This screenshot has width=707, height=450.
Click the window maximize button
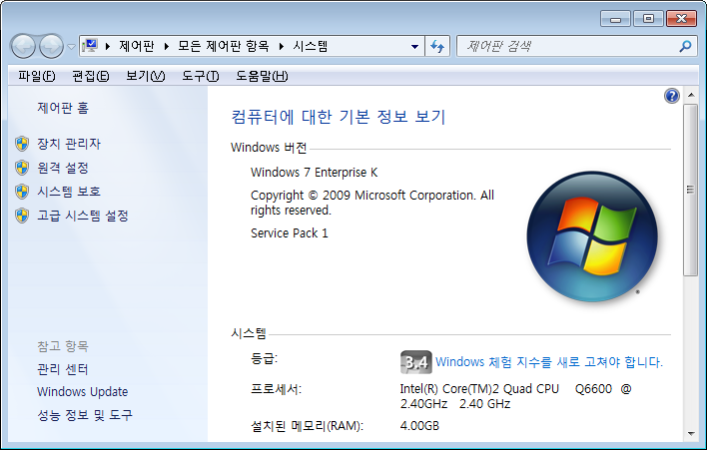pos(648,19)
